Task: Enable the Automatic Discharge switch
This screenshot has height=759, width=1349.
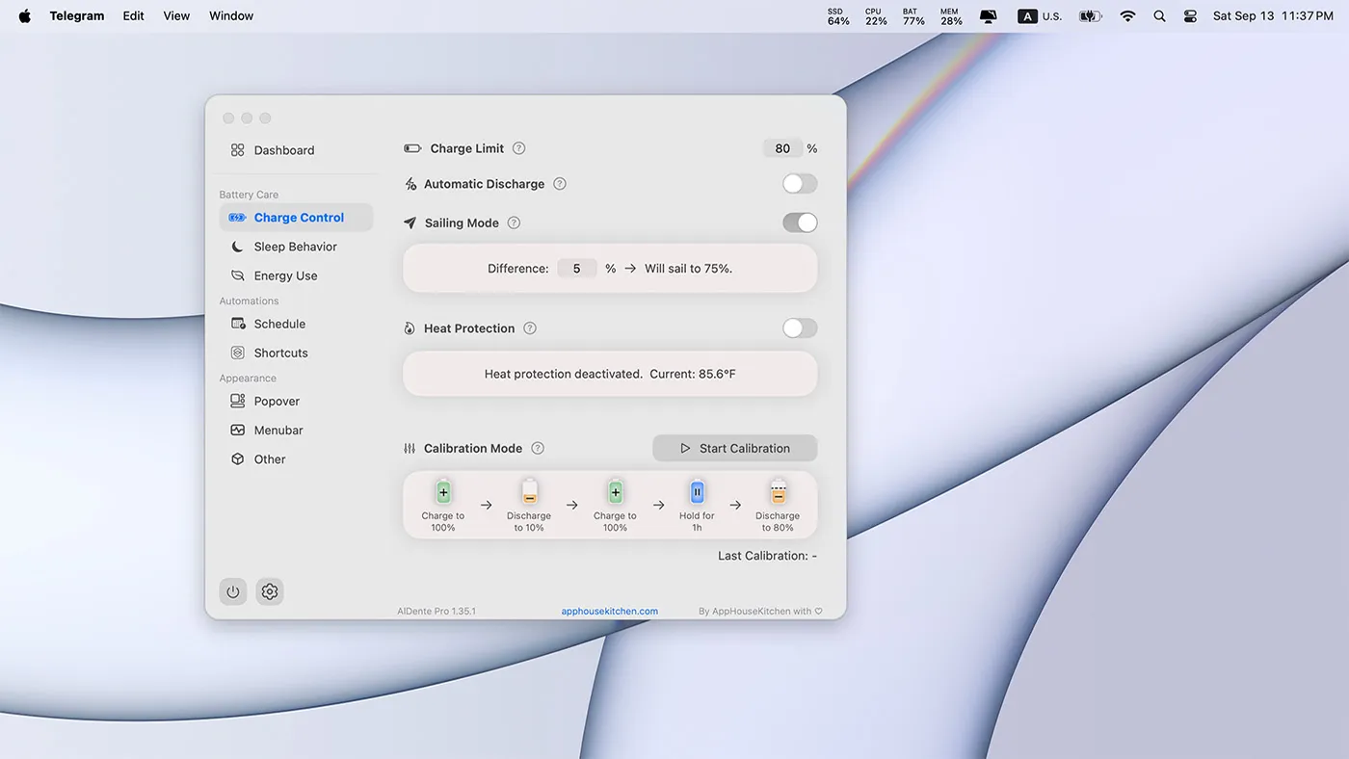Action: pos(800,184)
